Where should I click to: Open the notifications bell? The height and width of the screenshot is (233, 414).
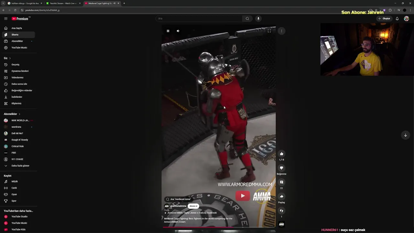click(x=397, y=18)
